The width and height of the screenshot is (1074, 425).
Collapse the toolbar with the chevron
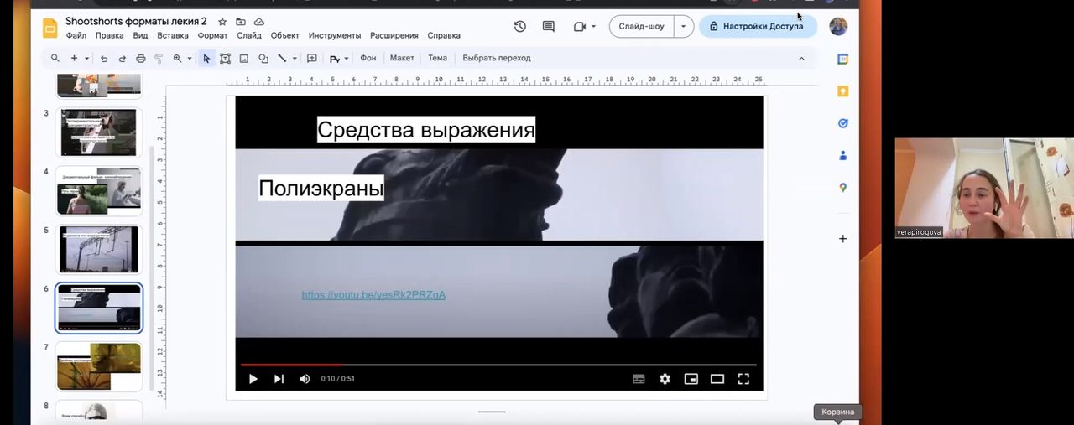801,59
